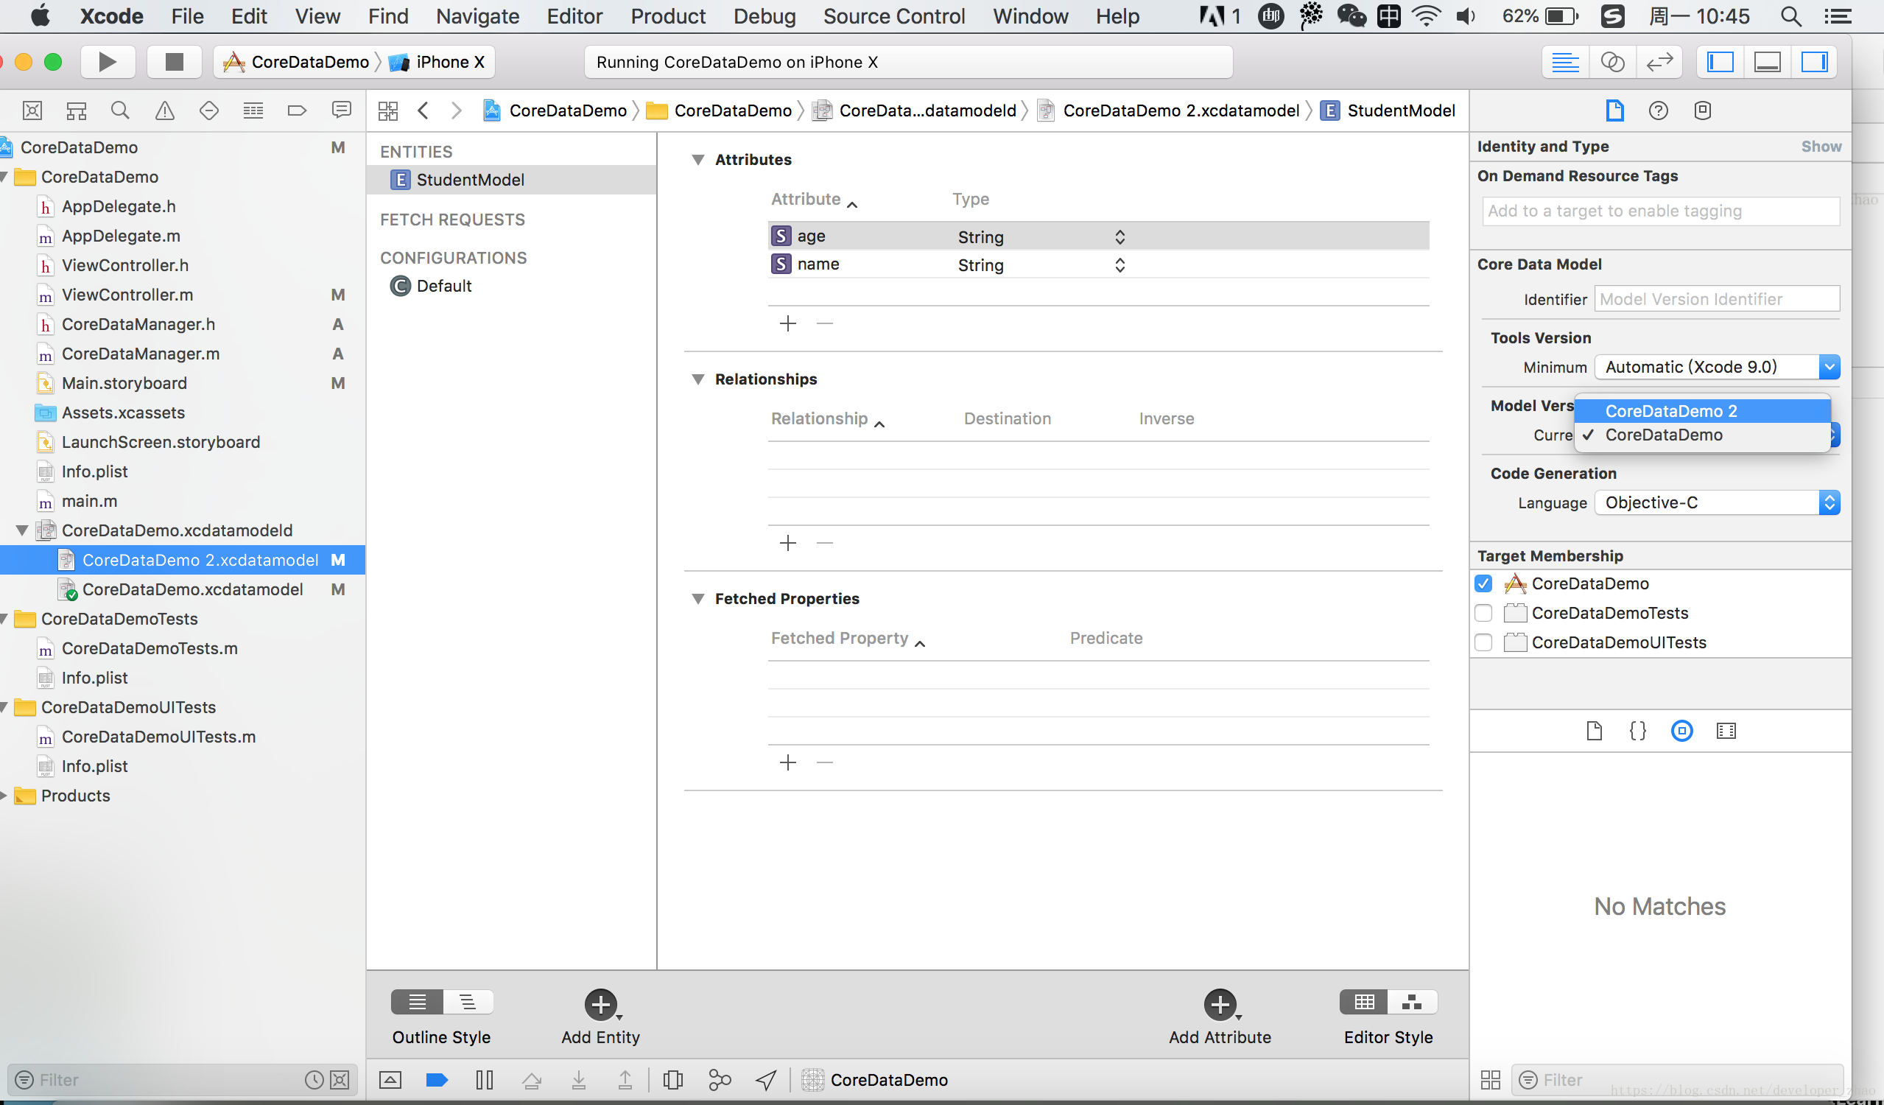Screen dimensions: 1884x1105
Task: Open the Product menu
Action: coord(667,15)
